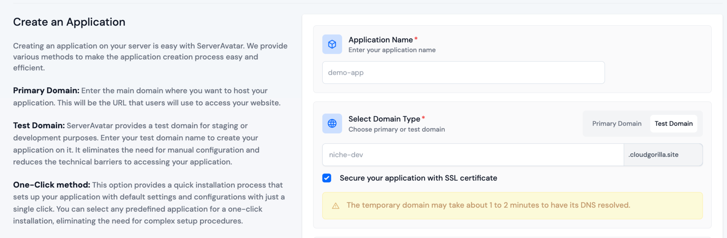The height and width of the screenshot is (238, 727).
Task: Click the 'Secure your application with SSL certificate' label
Action: point(418,178)
